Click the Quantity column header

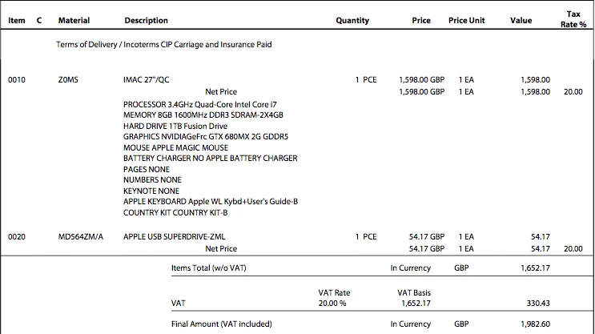(x=352, y=21)
